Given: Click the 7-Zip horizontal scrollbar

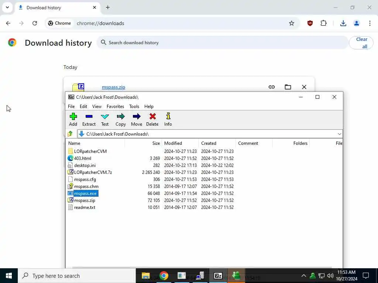Looking at the screenshot, I should (202, 267).
